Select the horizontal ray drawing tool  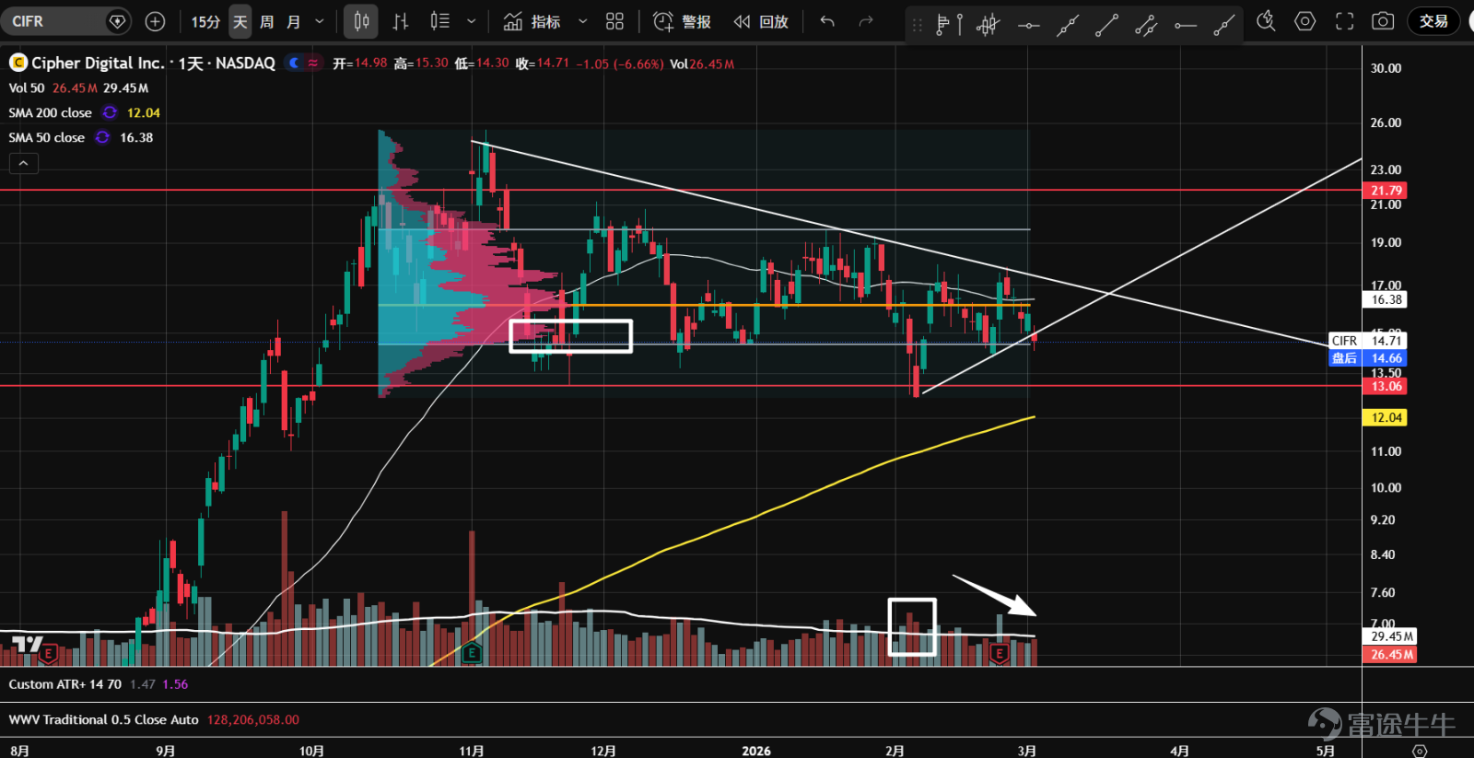coord(1186,25)
